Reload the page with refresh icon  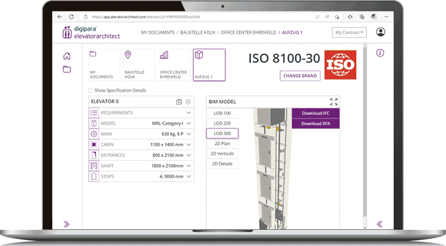coord(71,17)
